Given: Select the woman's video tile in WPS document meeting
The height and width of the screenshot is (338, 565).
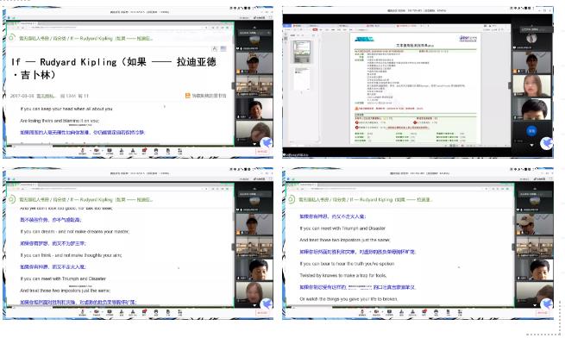Looking at the screenshot, I should (x=532, y=85).
